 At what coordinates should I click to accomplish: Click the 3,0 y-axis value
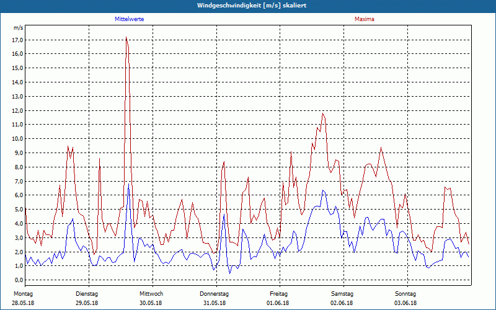pyautogui.click(x=19, y=237)
